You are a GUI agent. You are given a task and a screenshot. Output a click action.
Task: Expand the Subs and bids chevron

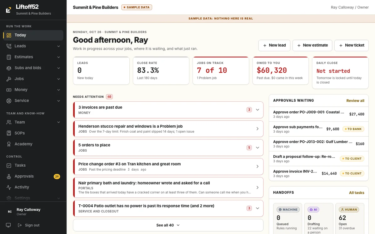[58, 68]
